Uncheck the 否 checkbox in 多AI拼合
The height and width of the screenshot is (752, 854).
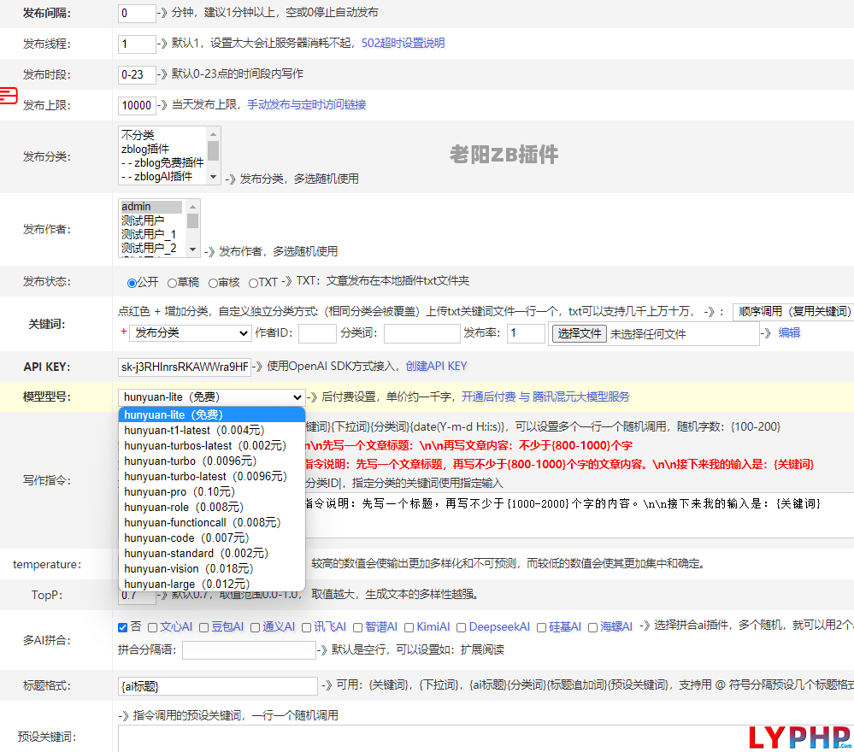[x=122, y=627]
